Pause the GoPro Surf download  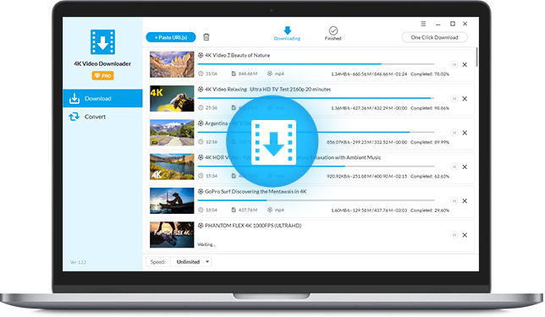click(x=454, y=200)
